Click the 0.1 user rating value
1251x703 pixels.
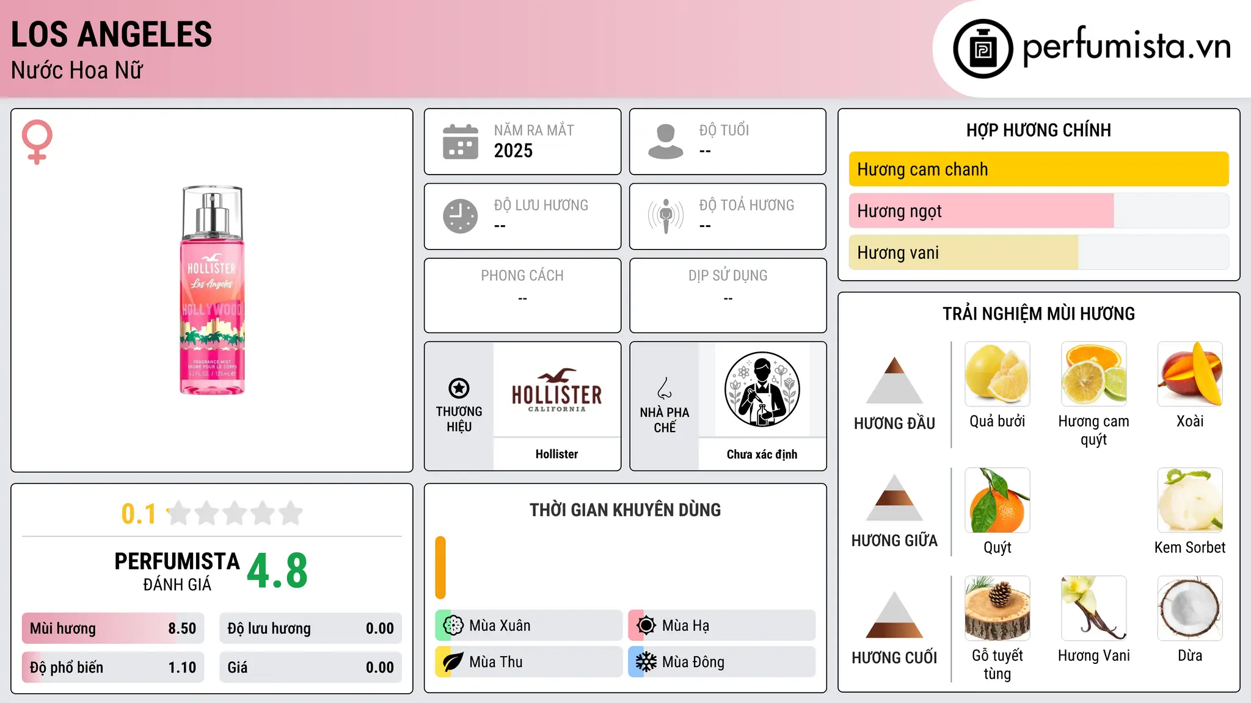click(139, 514)
